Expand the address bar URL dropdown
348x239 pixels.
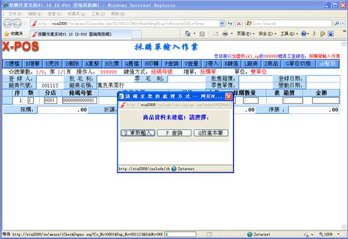[x=222, y=23]
